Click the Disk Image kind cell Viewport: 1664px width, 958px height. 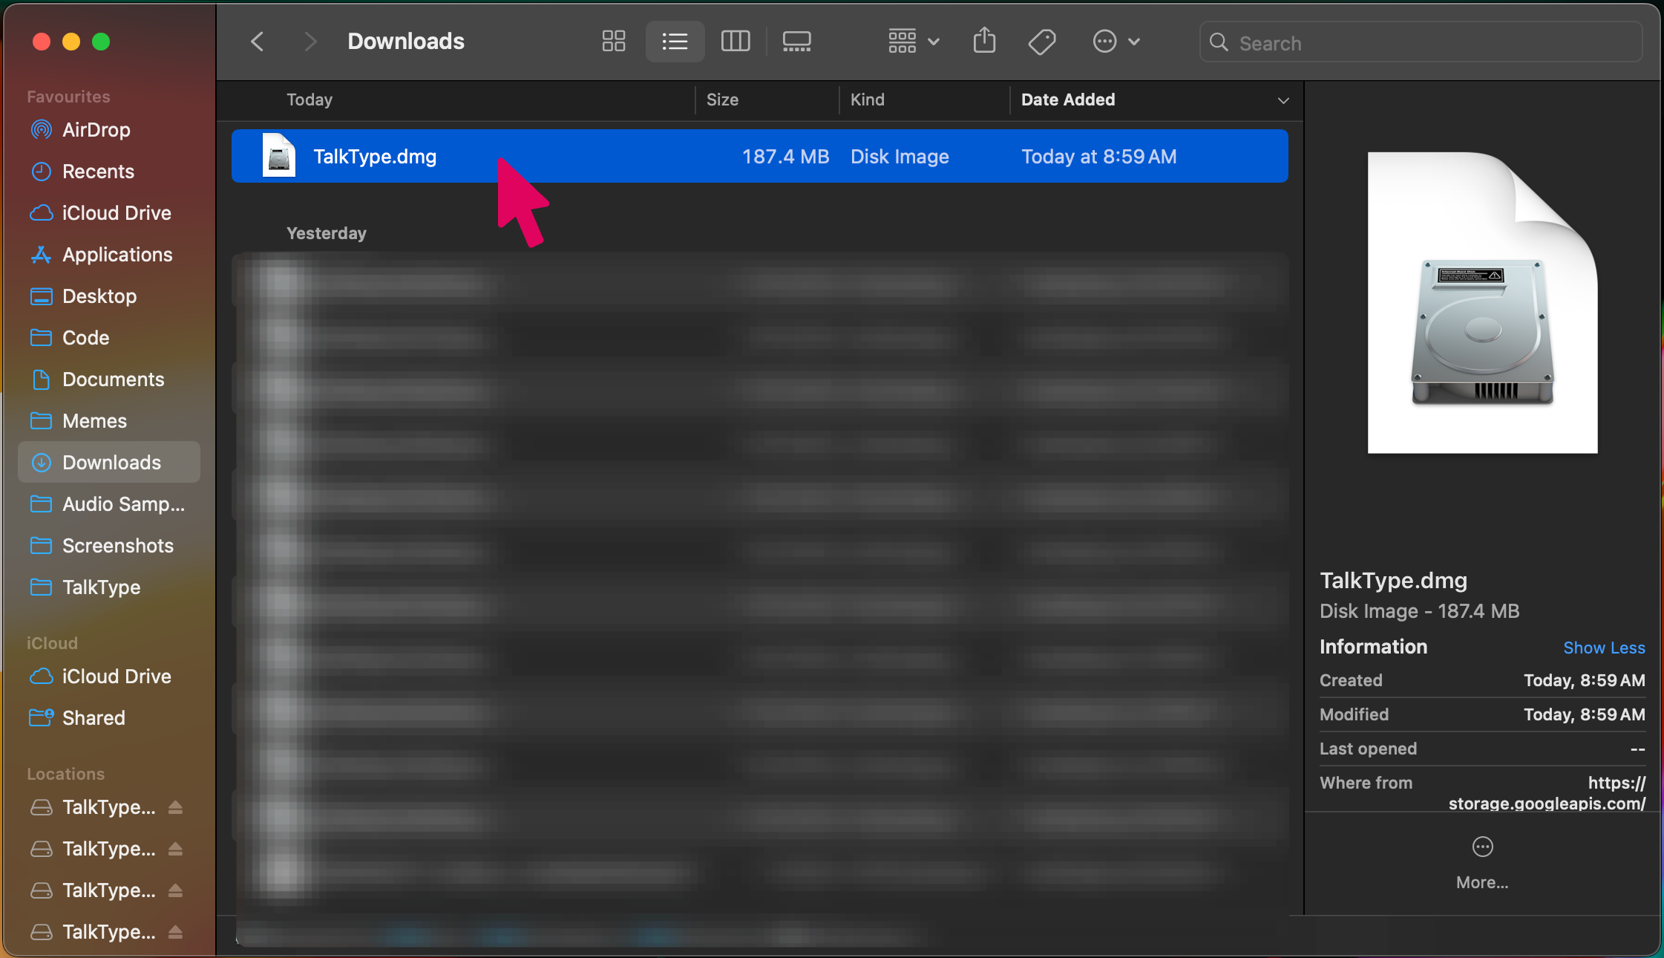point(900,157)
